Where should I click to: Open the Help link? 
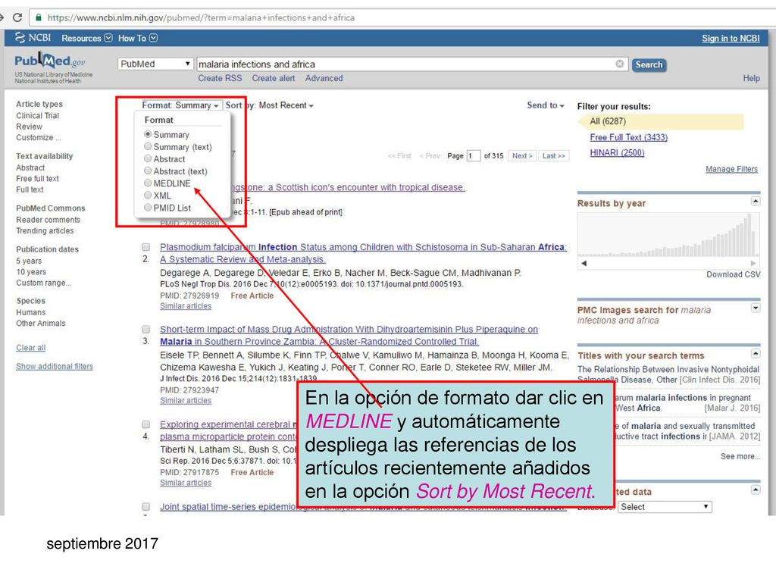[x=751, y=78]
